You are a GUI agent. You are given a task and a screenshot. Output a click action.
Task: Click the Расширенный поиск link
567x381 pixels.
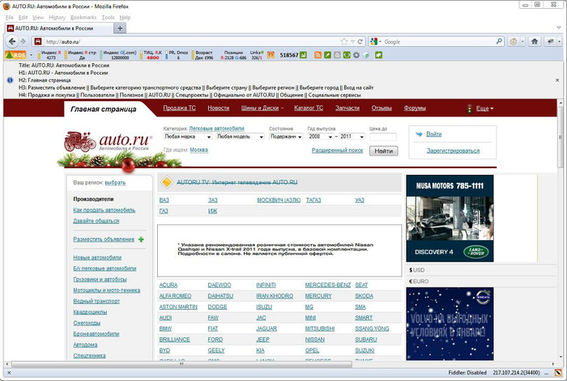338,150
